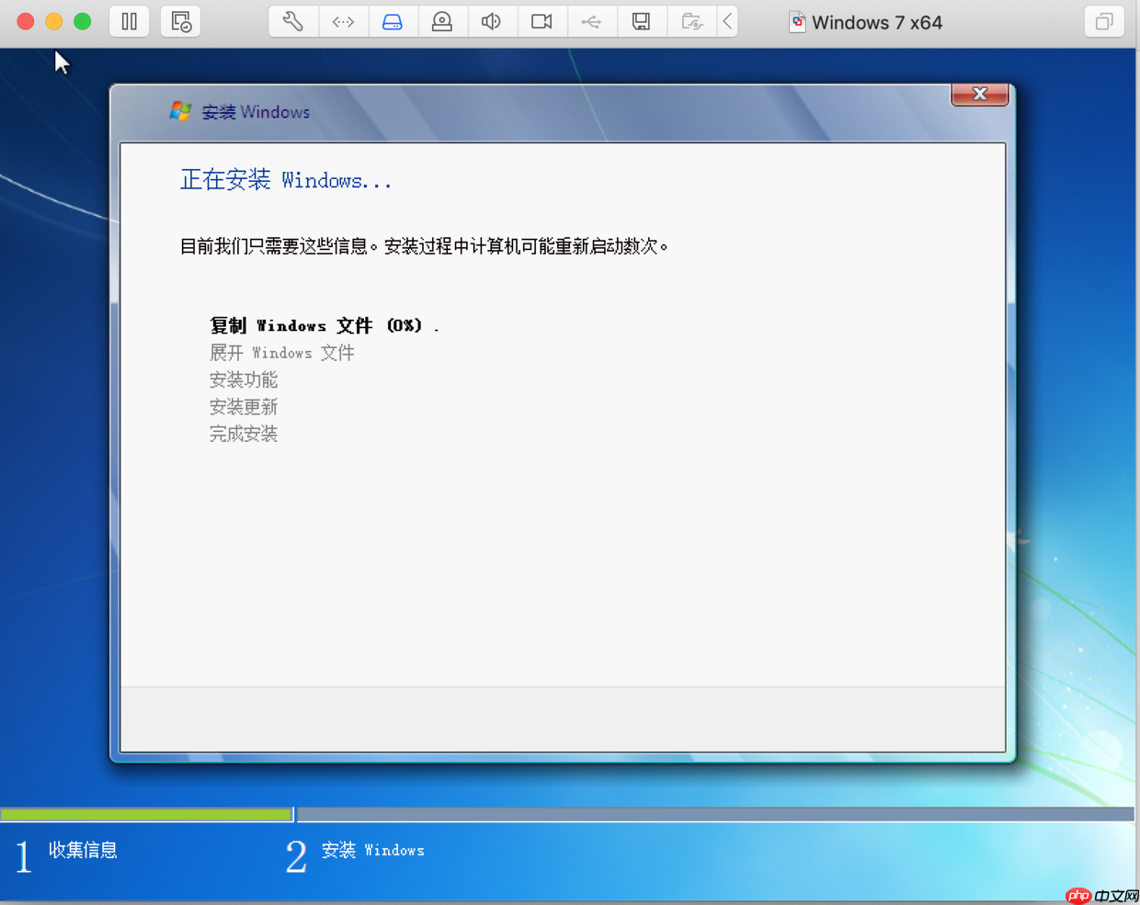This screenshot has width=1140, height=905.
Task: Click the floppy disk icon
Action: click(x=642, y=21)
